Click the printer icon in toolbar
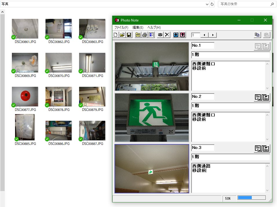Screen dimensions: 277x207 pyautogui.click(x=145, y=35)
